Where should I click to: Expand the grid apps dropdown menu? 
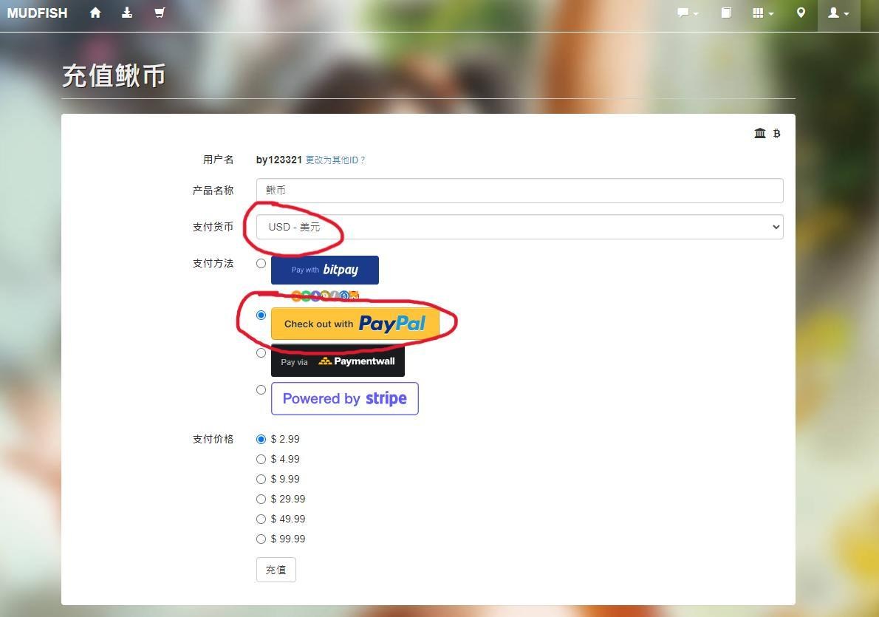coord(762,13)
